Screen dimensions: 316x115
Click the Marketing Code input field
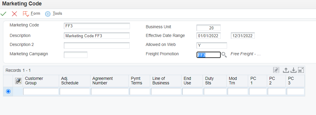tap(97, 26)
